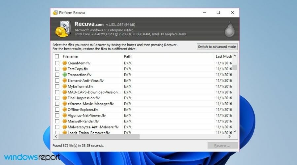This screenshot has height=165, width=297.
Task: Select the Algorius-Net-Viewer.flv filename
Action: click(87, 115)
